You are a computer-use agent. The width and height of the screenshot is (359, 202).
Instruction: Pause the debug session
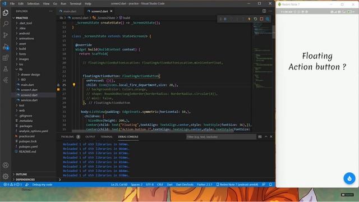tap(225, 19)
